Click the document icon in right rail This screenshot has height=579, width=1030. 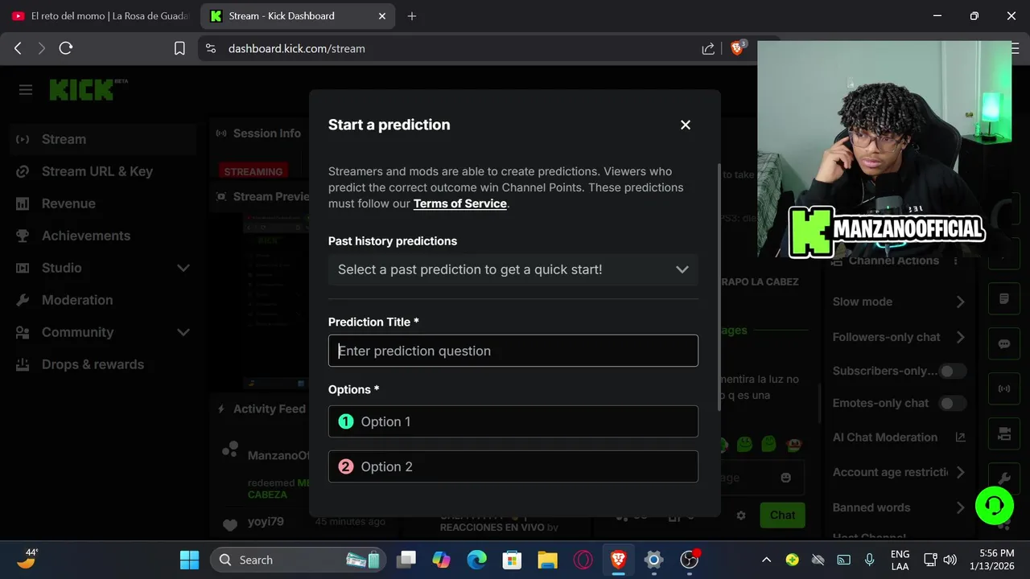pyautogui.click(x=1004, y=298)
